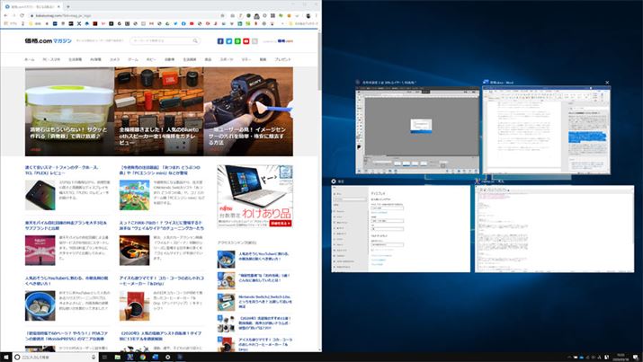Open the LINE share icon in header
The image size is (643, 362).
click(x=238, y=41)
